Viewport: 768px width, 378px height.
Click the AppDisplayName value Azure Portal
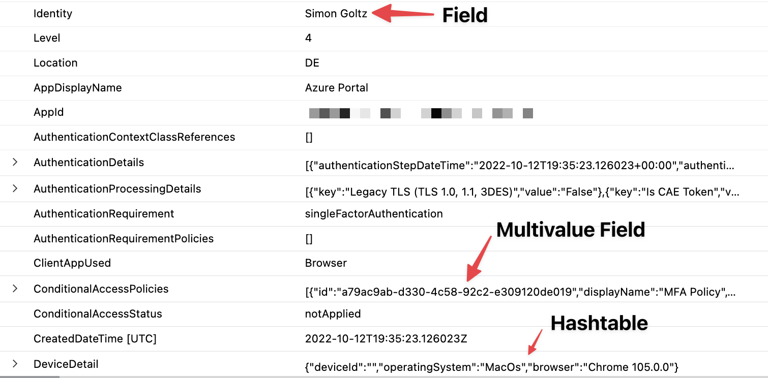[x=337, y=87]
